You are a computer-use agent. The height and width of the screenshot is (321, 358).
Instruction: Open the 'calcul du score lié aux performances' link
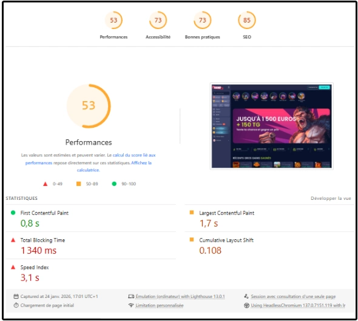point(134,155)
